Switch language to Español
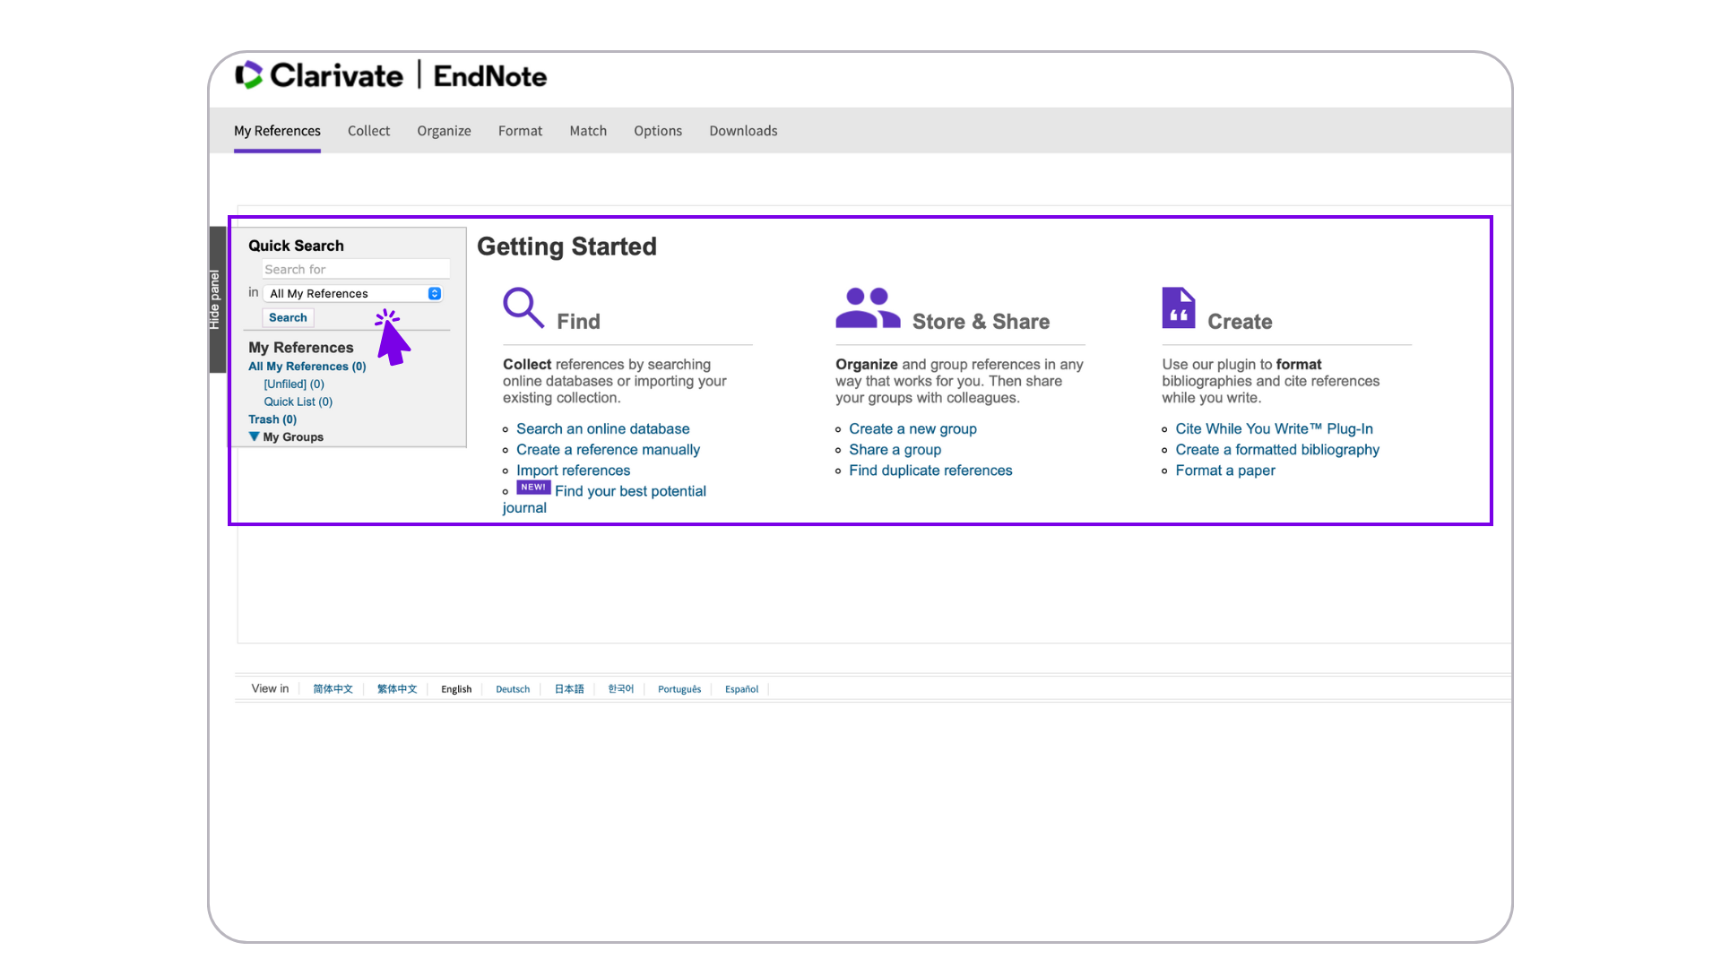The width and height of the screenshot is (1721, 968). [x=741, y=689]
